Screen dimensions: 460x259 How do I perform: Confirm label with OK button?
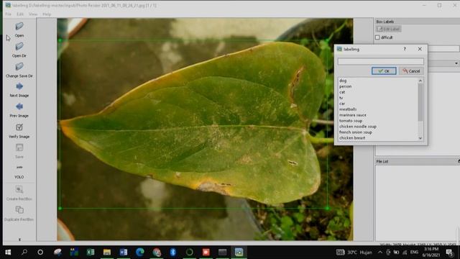point(384,71)
